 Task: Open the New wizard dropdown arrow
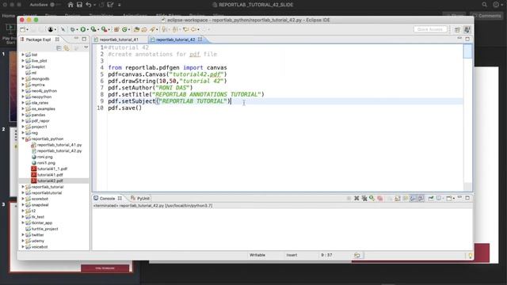[x=27, y=30]
